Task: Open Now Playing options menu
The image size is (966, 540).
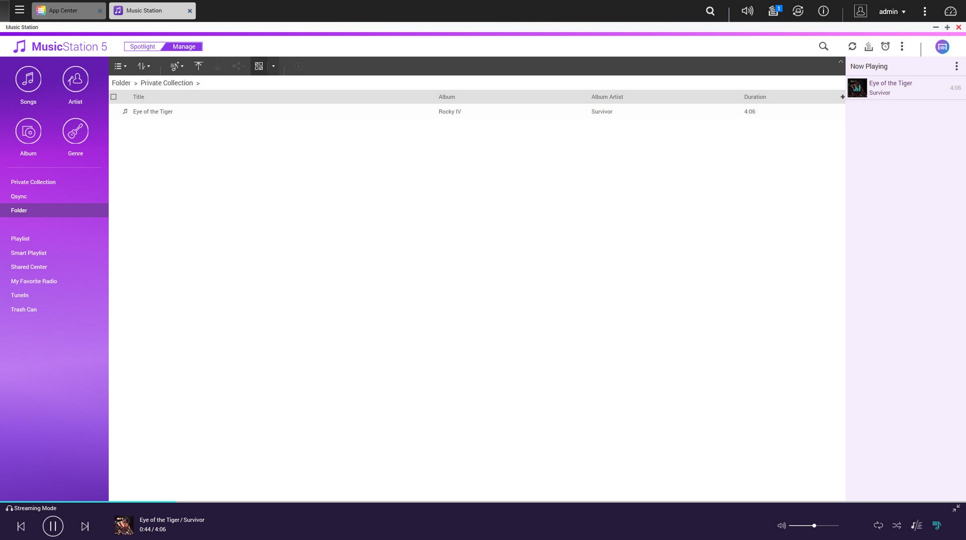Action: [956, 66]
